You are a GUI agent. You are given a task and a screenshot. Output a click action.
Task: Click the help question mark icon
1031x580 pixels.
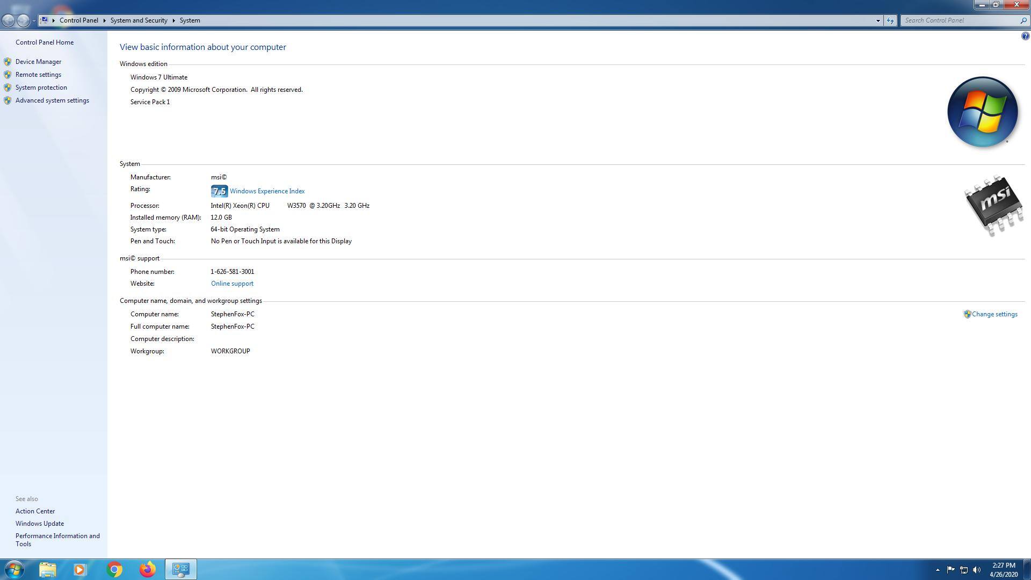click(1025, 37)
